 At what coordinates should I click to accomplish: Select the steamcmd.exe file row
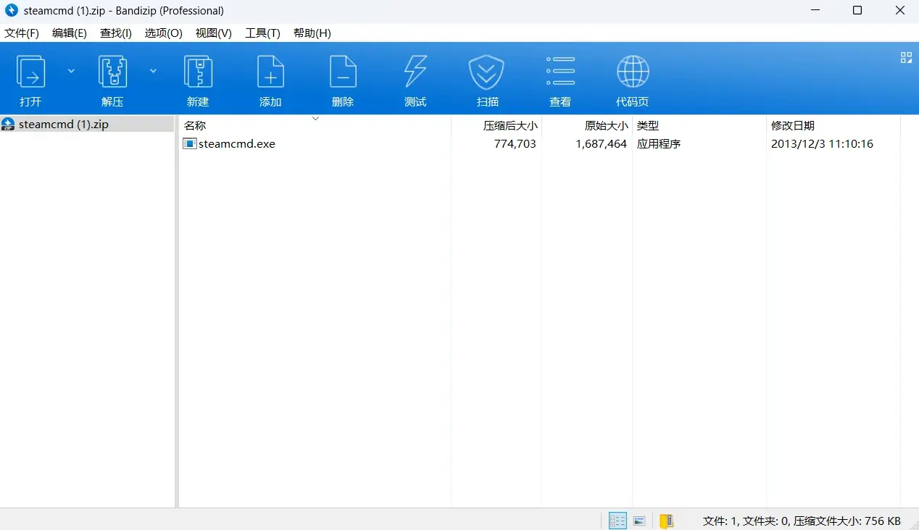[x=539, y=143]
